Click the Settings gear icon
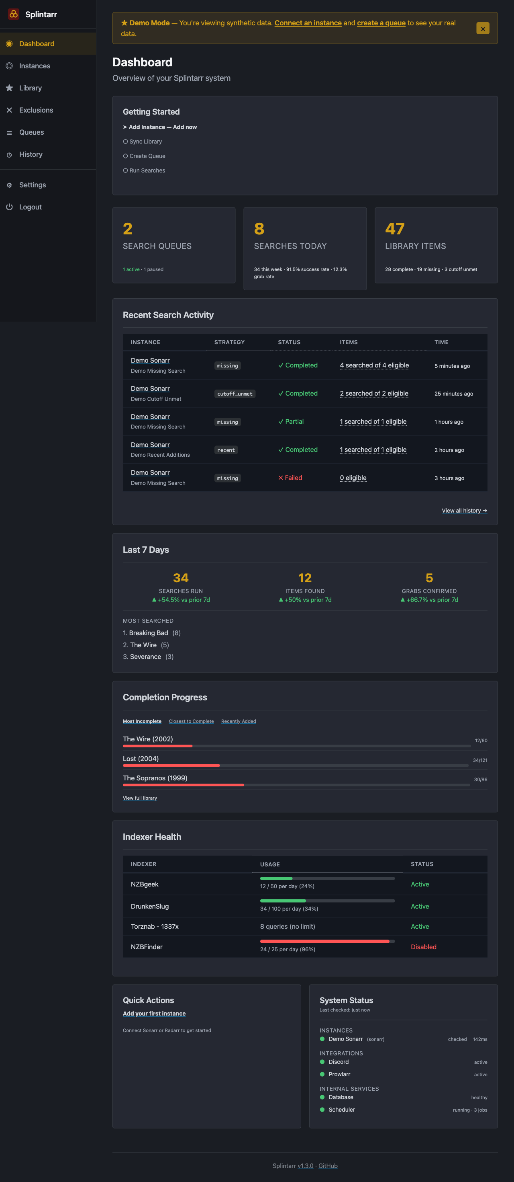The image size is (514, 1182). click(9, 185)
